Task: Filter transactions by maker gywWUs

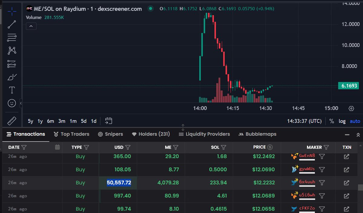Action: click(x=322, y=169)
